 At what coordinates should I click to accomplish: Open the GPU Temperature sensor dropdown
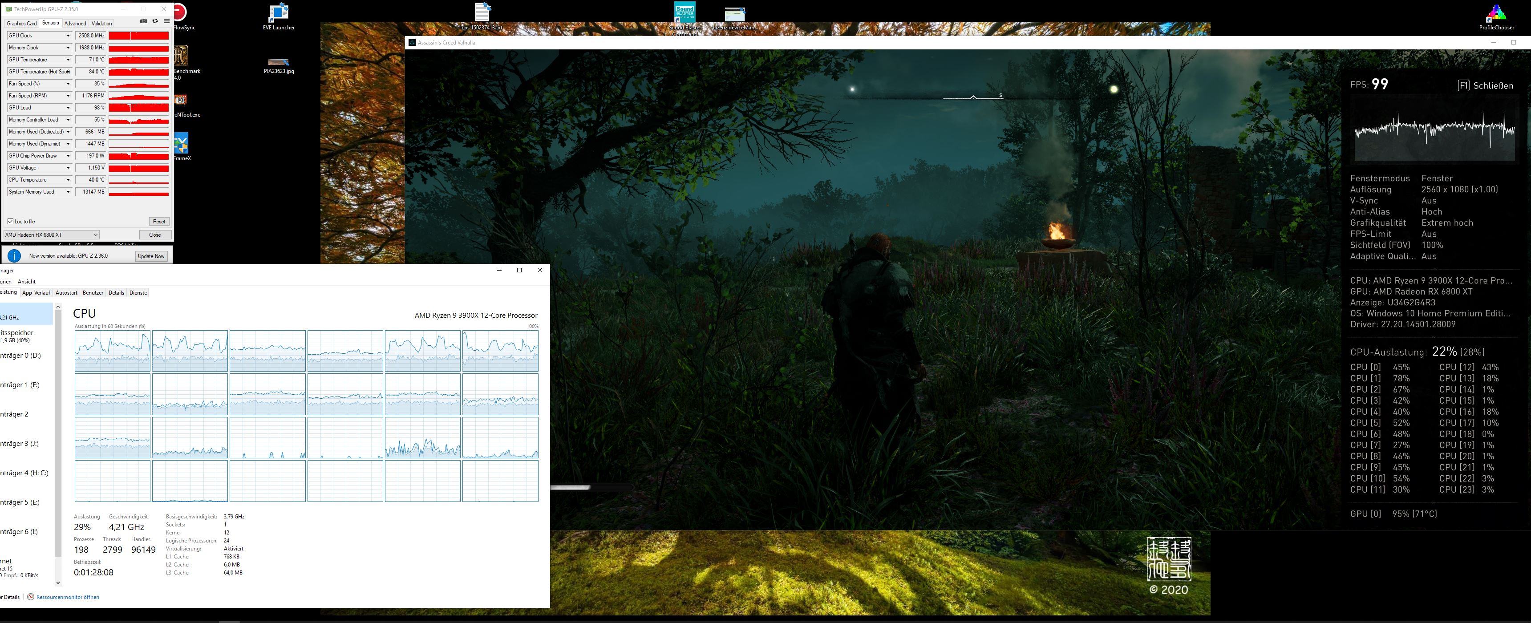pos(68,60)
